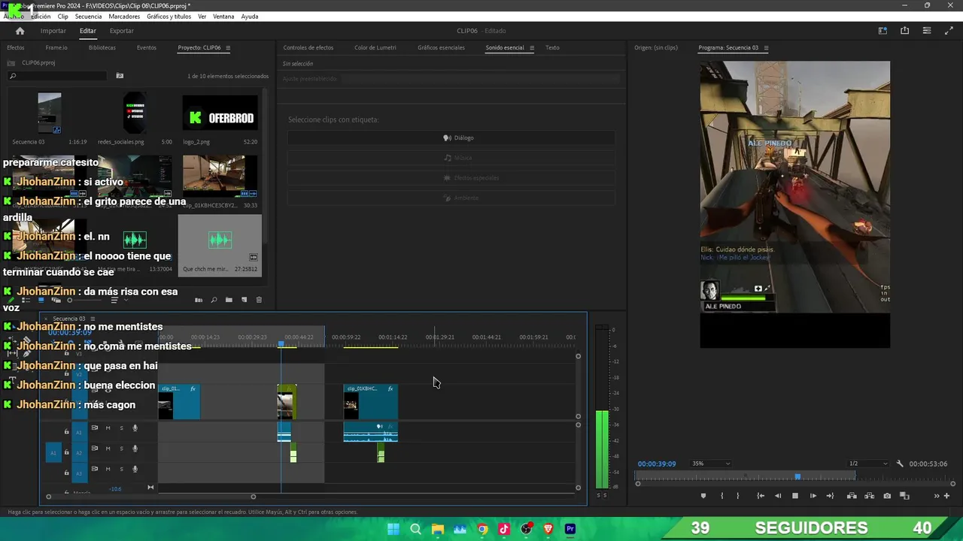Open the Sonido esencial panel menu
This screenshot has height=541, width=963.
(531, 48)
